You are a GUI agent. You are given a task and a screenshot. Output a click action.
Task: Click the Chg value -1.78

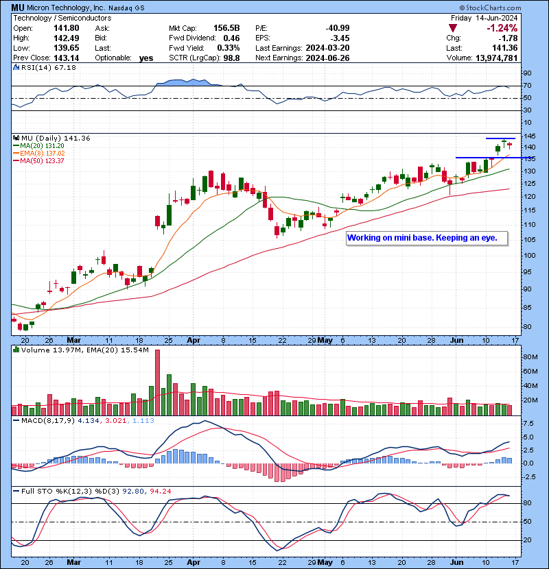[509, 38]
